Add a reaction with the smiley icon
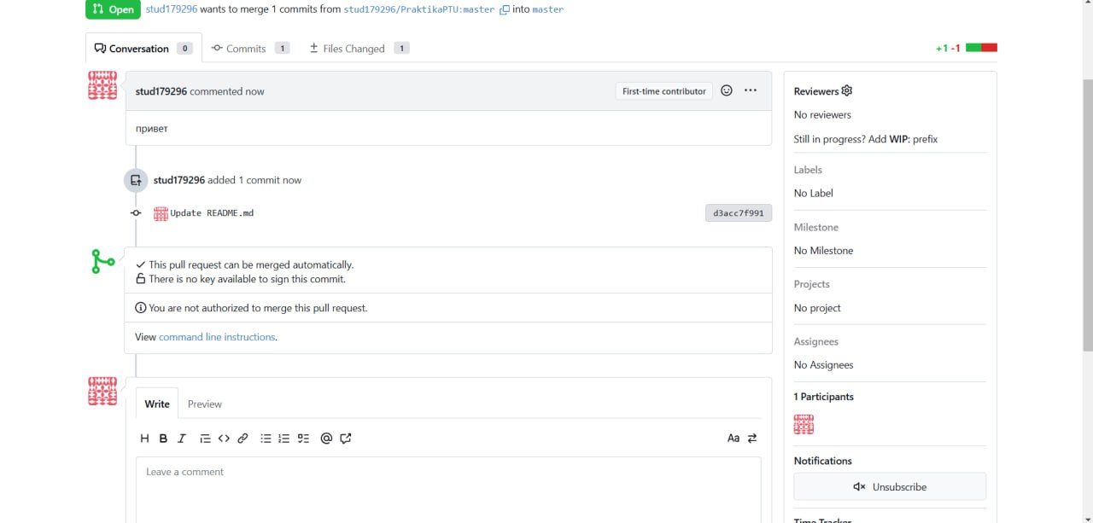This screenshot has width=1093, height=523. (727, 90)
